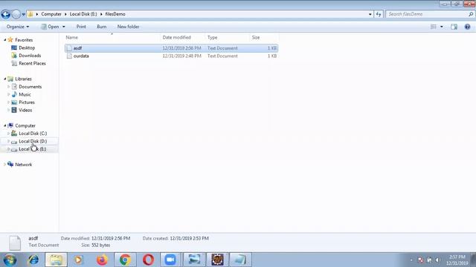Show hidden system tray icons
476x267 pixels.
coord(411,260)
